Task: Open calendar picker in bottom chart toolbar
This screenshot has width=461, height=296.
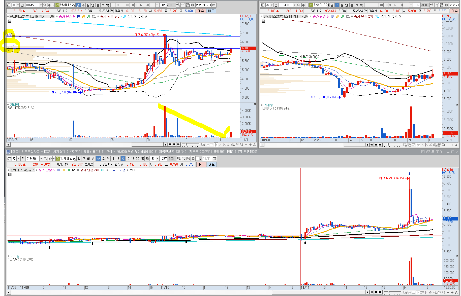Action: [214, 159]
